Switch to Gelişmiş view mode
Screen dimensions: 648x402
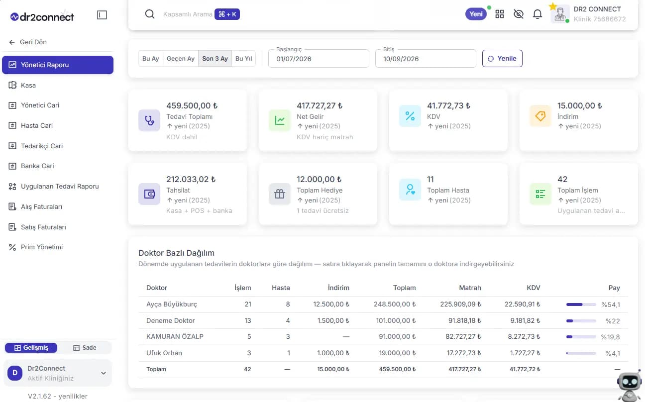click(31, 348)
